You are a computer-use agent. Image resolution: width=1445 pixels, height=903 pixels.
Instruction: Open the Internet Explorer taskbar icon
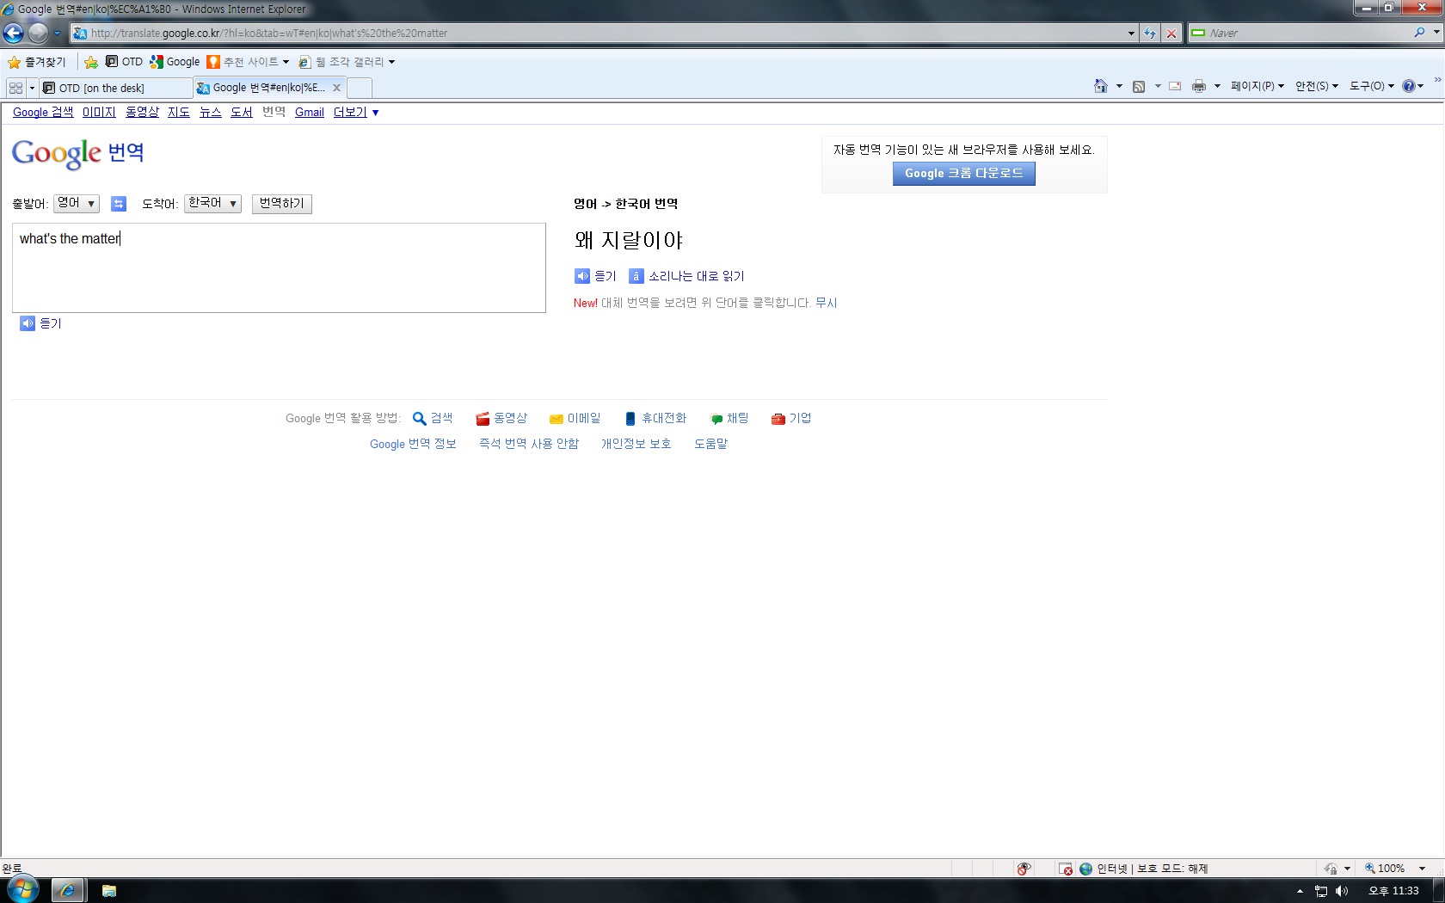(68, 890)
